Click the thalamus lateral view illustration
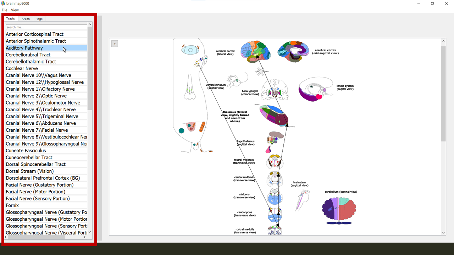 [x=274, y=116]
